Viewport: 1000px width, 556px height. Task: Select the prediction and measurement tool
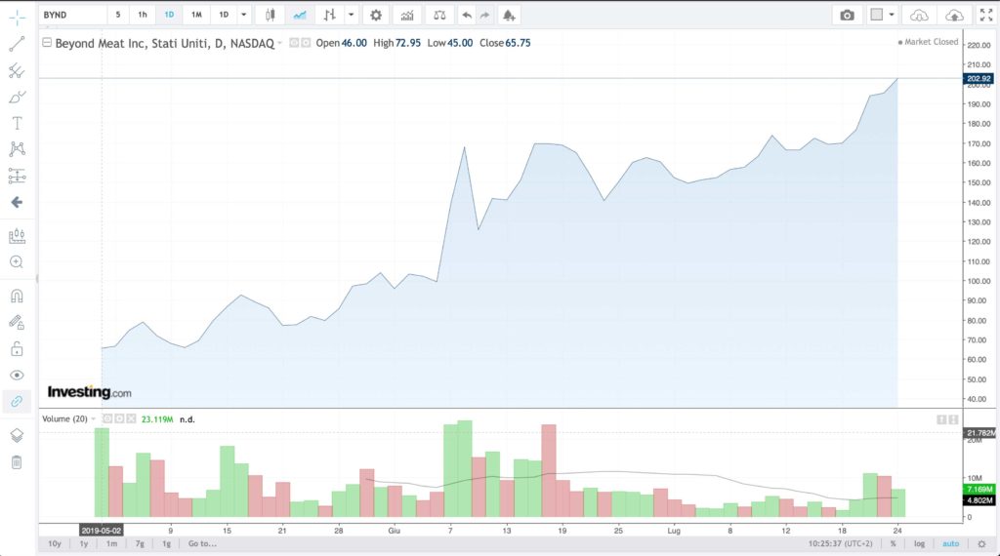pos(18,176)
